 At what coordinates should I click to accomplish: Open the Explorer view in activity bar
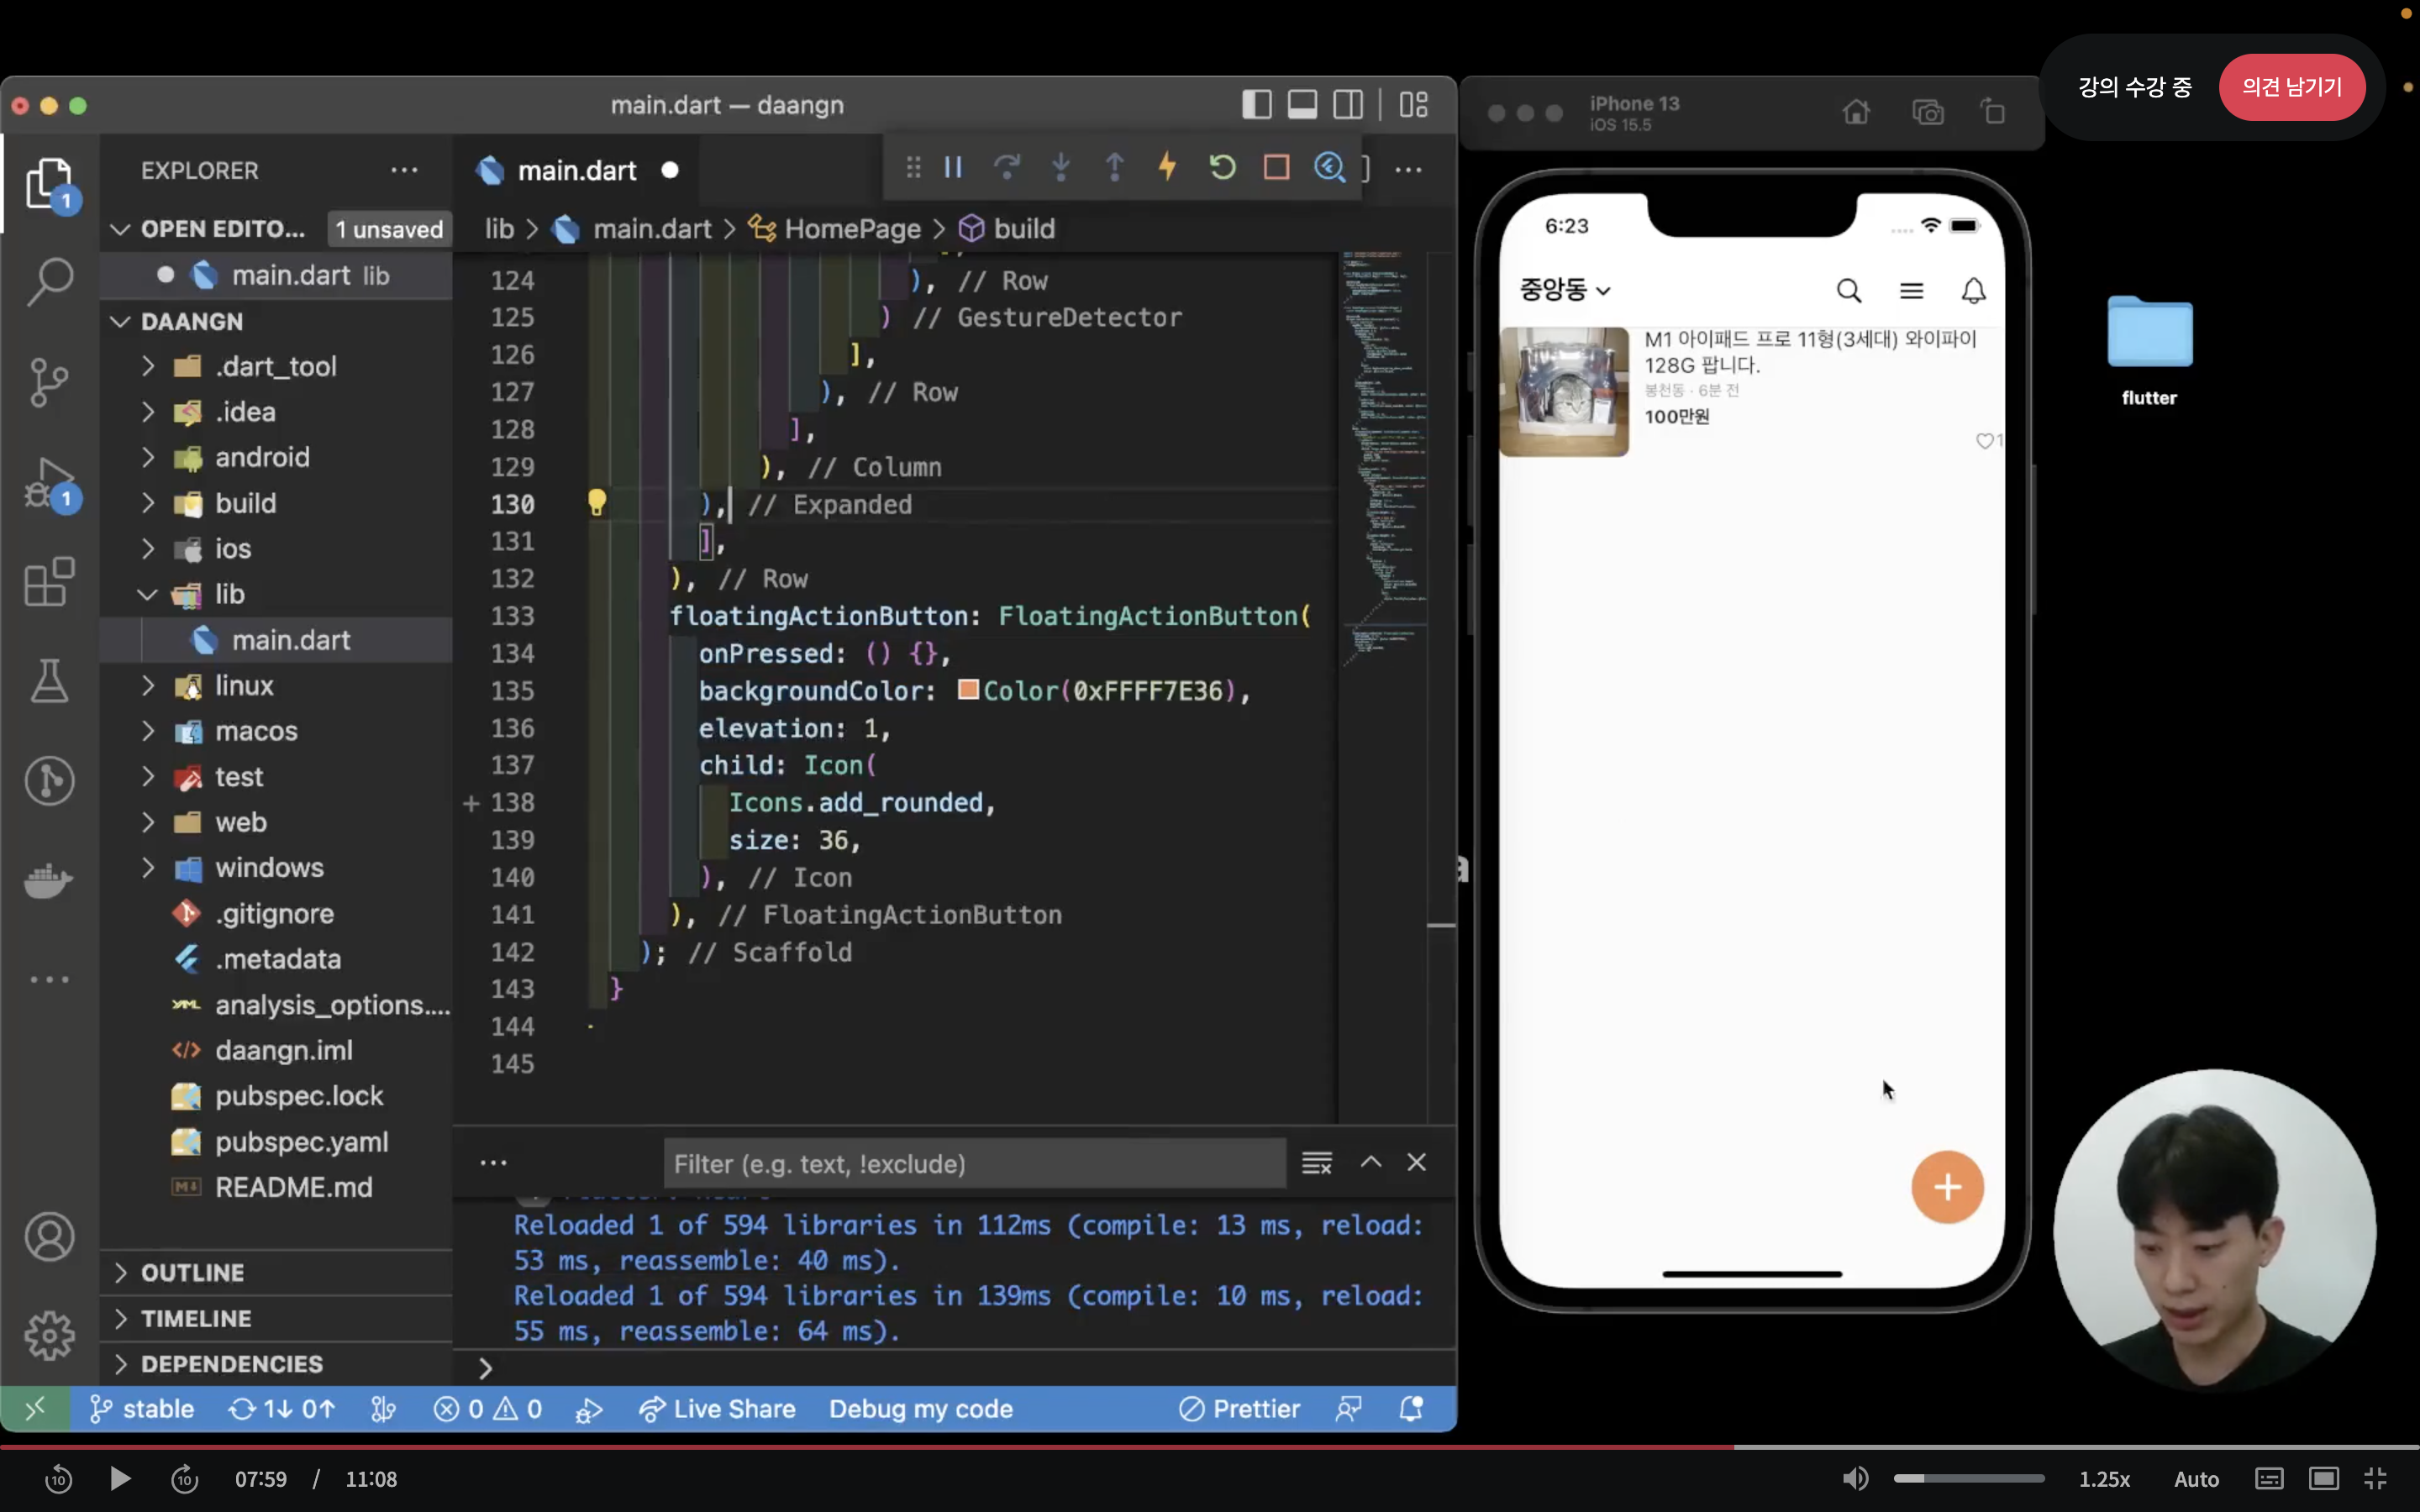pyautogui.click(x=49, y=184)
